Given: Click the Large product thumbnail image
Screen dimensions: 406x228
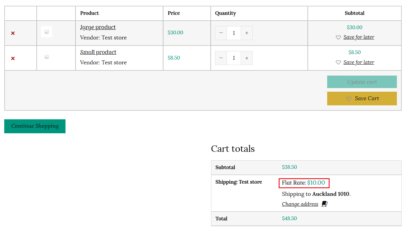Looking at the screenshot, I should [46, 32].
